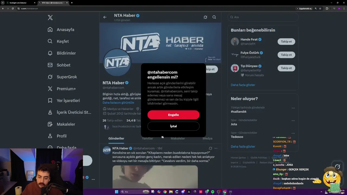Confirm blocking with Engelle button

click(173, 115)
